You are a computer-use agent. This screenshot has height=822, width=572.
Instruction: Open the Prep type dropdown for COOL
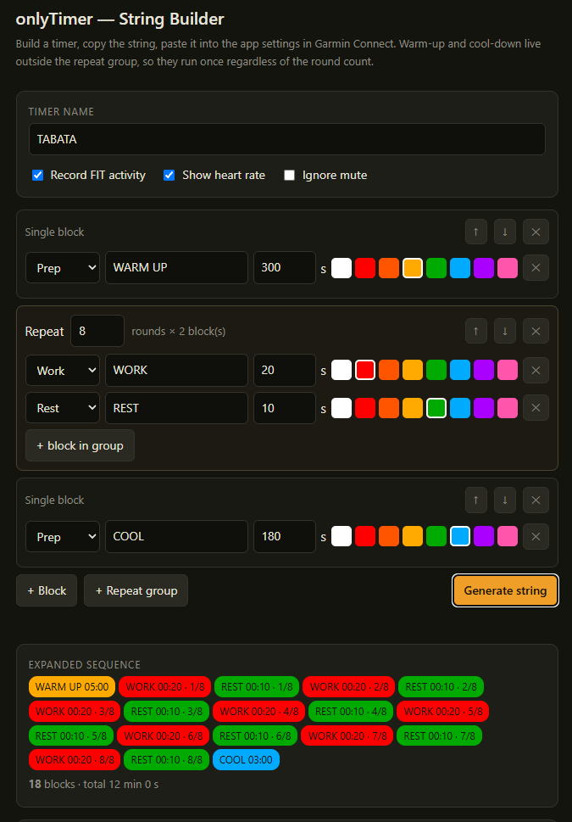tap(63, 536)
